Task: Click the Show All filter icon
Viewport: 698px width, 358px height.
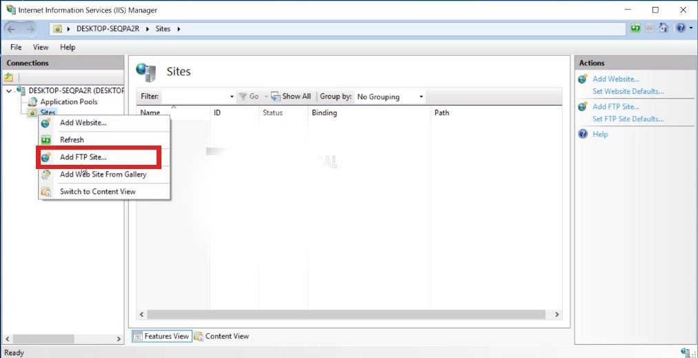Action: 276,96
